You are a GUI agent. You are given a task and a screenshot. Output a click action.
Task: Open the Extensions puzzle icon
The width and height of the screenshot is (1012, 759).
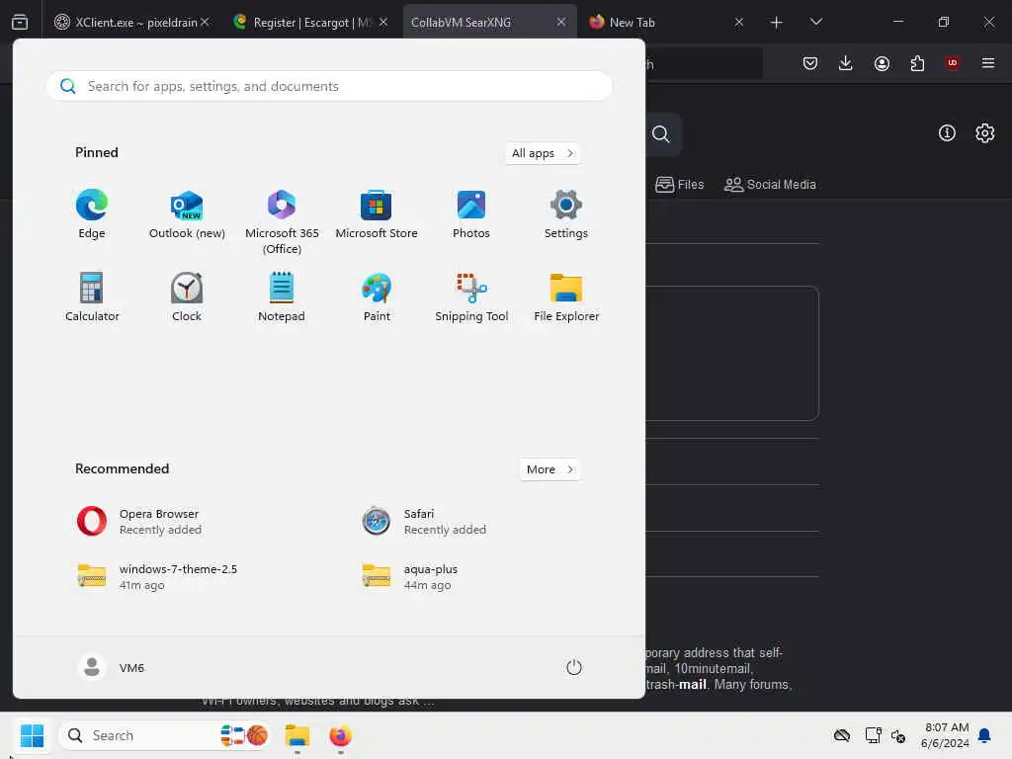(x=917, y=63)
